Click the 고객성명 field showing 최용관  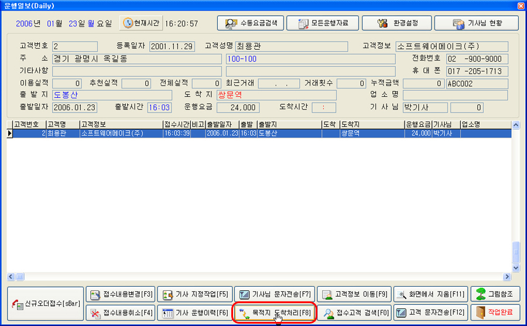pos(292,46)
